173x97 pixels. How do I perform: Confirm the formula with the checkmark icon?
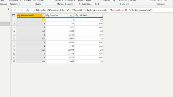coord(22,10)
